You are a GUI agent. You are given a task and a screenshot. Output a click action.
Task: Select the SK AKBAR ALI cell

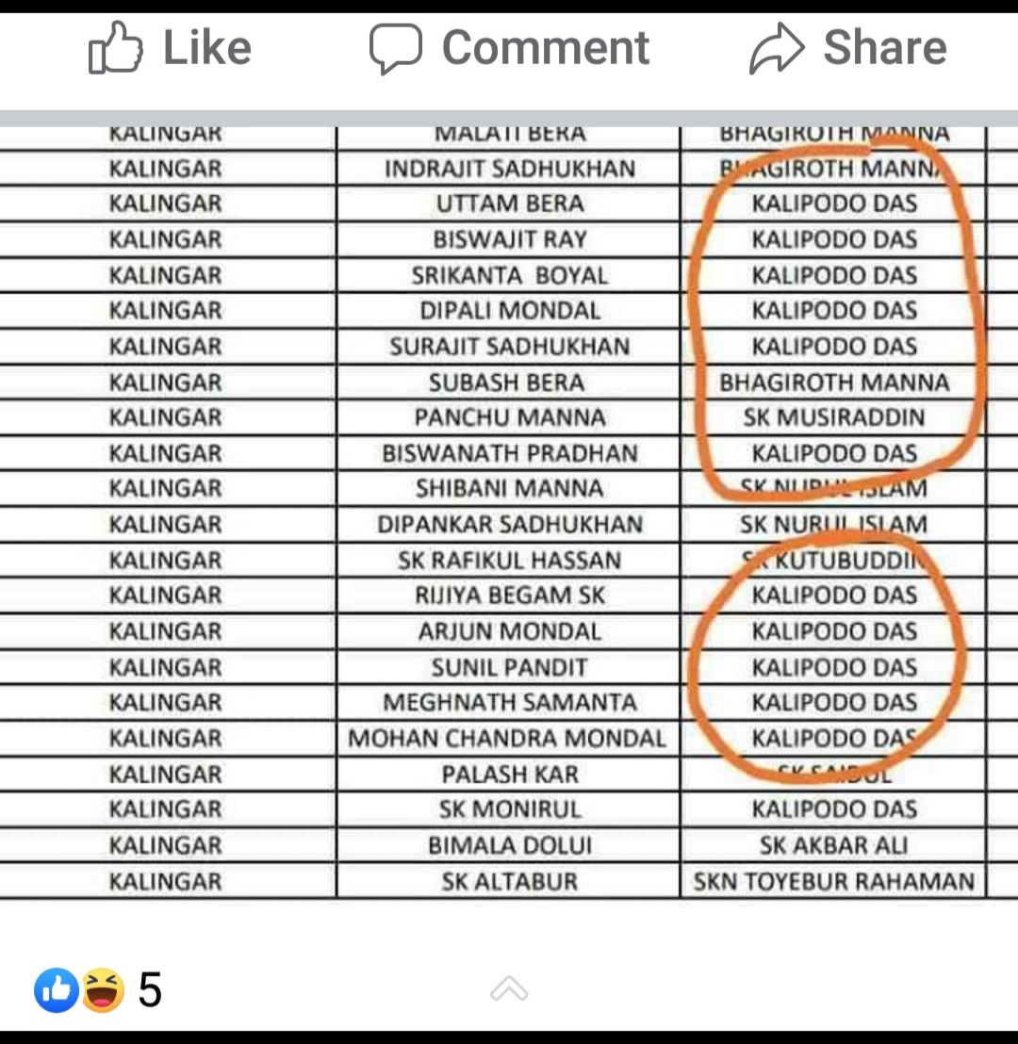click(834, 845)
